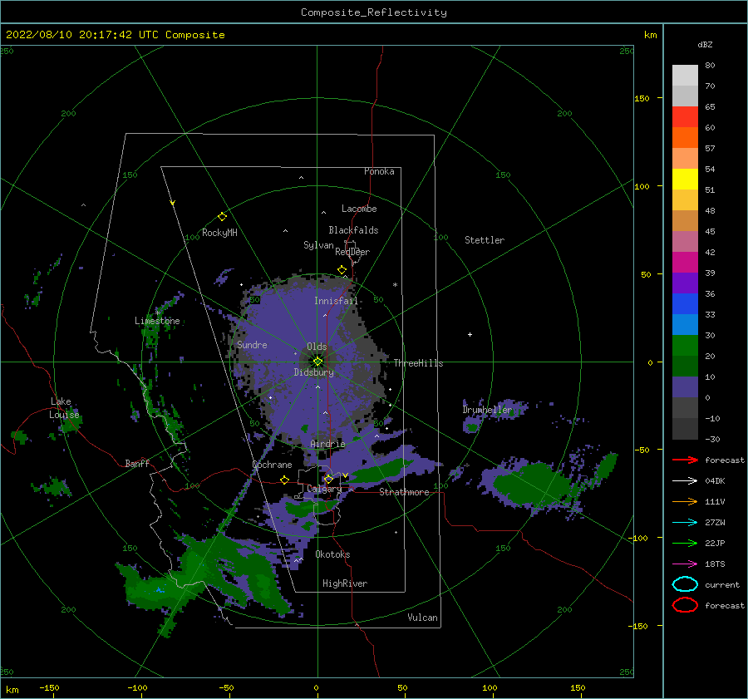The width and height of the screenshot is (748, 699).
Task: Select the bright blue swatch beside 36 dBZ
Action: click(x=685, y=304)
